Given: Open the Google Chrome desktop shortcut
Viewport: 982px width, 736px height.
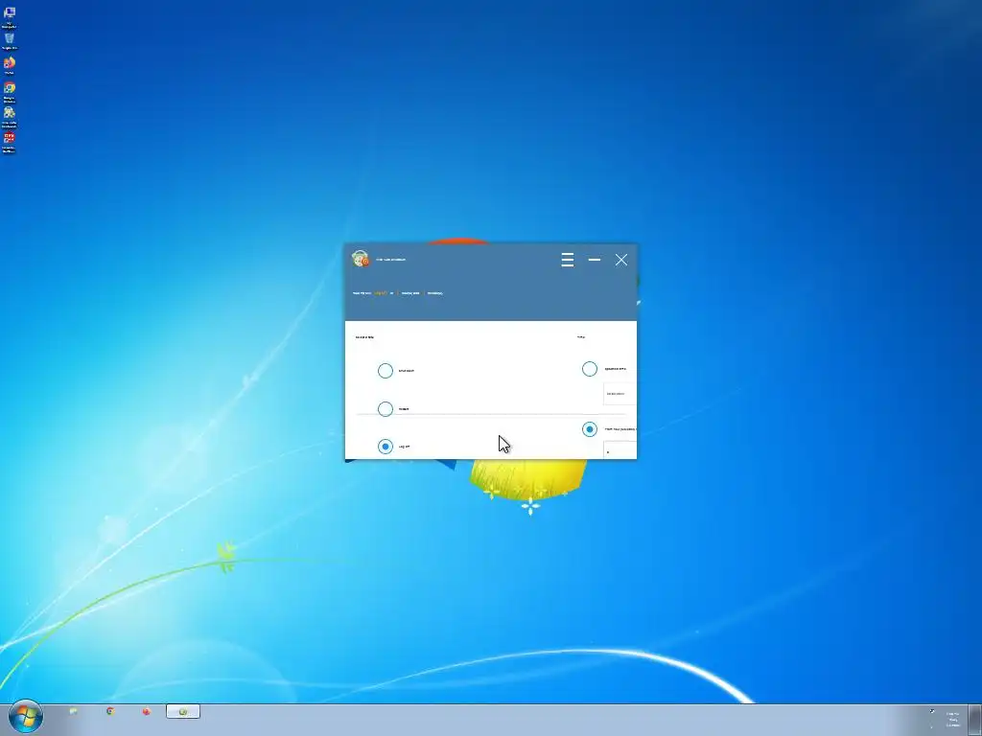Looking at the screenshot, I should 10,91.
